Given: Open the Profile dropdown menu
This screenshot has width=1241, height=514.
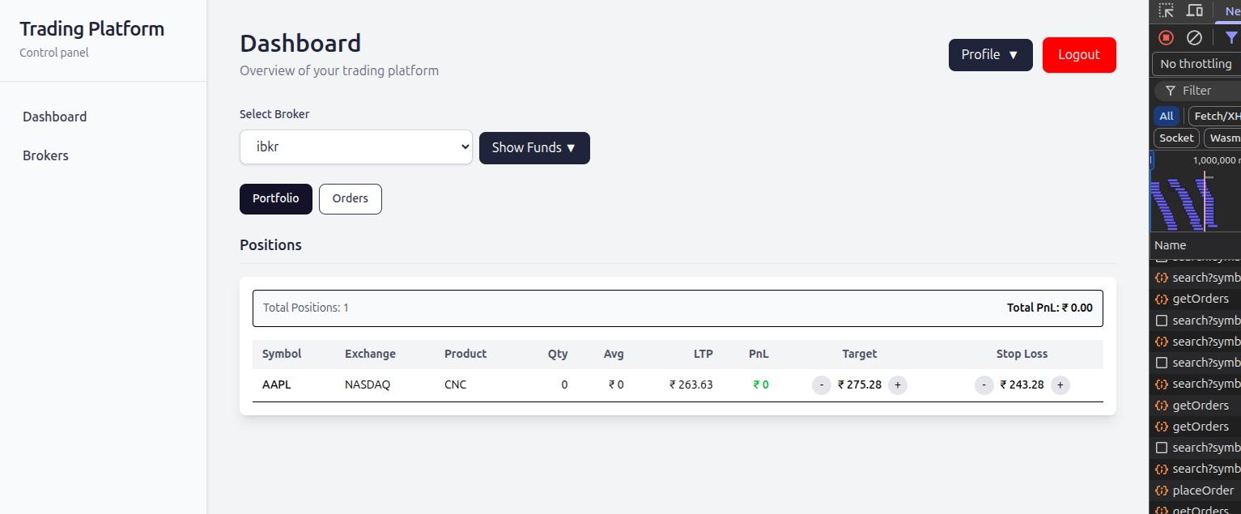Looking at the screenshot, I should tap(990, 55).
